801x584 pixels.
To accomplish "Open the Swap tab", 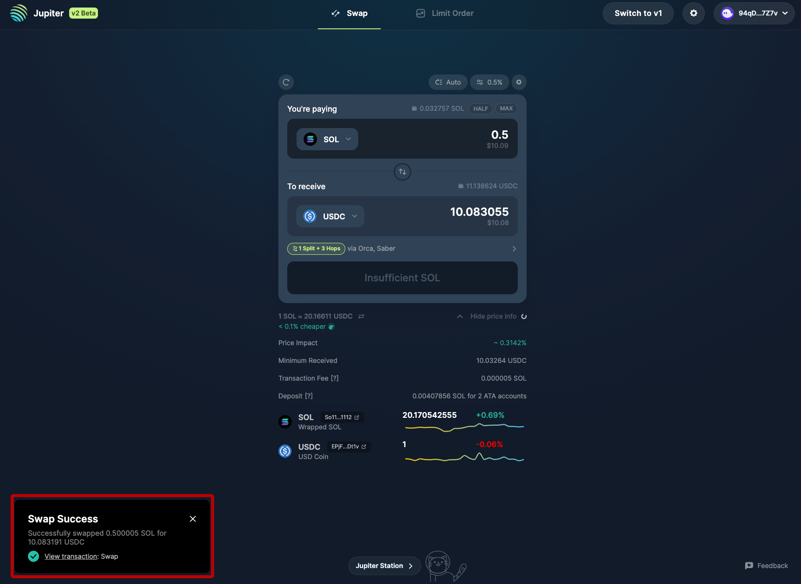I will tap(349, 13).
